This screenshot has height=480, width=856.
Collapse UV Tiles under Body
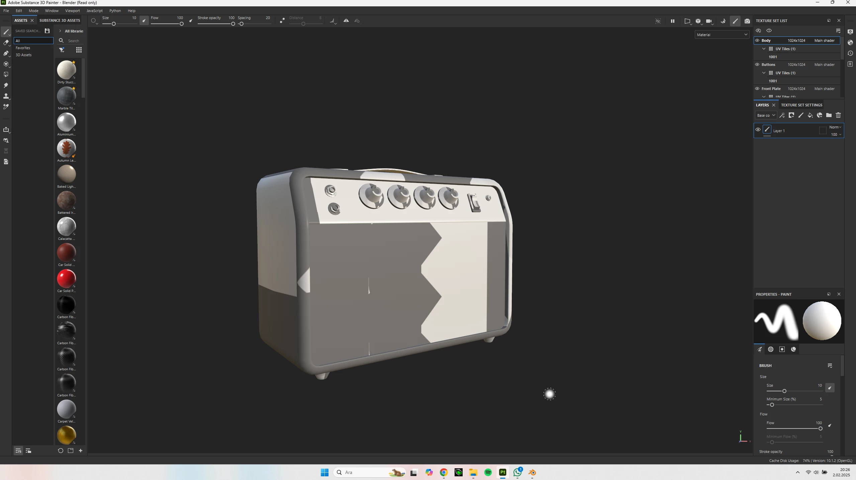click(764, 49)
